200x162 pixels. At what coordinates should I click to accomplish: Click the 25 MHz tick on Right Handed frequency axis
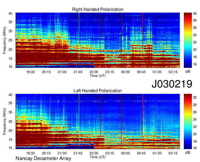tap(10, 40)
